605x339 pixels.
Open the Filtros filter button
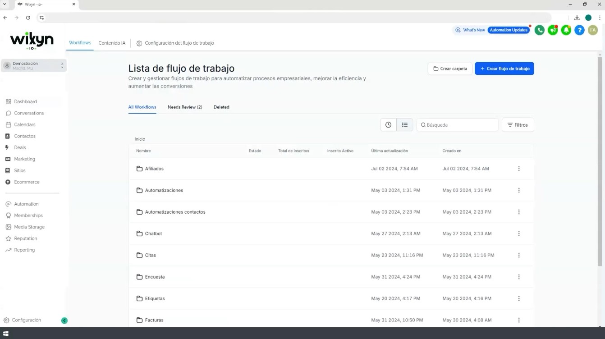518,125
